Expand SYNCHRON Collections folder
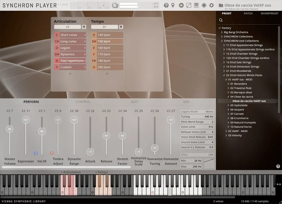Image resolution: width=282 pixels, height=204 pixels. (222, 37)
